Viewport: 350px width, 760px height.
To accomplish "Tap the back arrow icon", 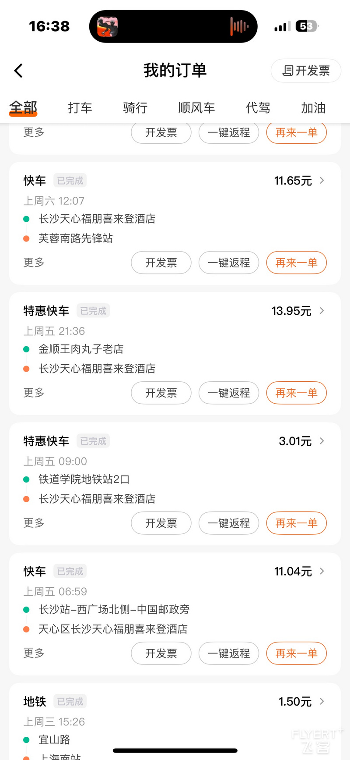I will [x=18, y=71].
